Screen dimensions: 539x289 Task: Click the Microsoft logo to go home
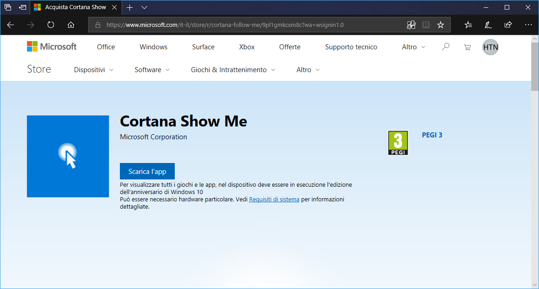click(x=51, y=46)
